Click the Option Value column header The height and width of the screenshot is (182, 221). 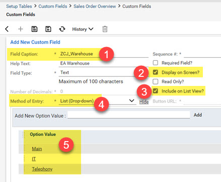[43, 134]
